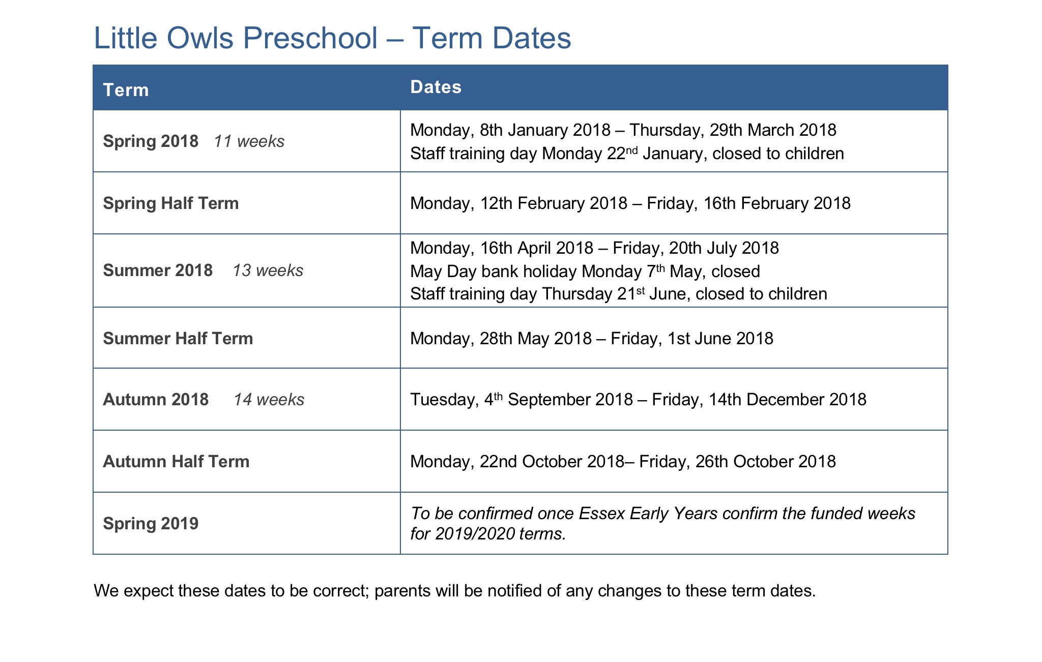Screen dimensions: 1042x662
Task: Select the Spring 2018 term label
Action: point(151,141)
